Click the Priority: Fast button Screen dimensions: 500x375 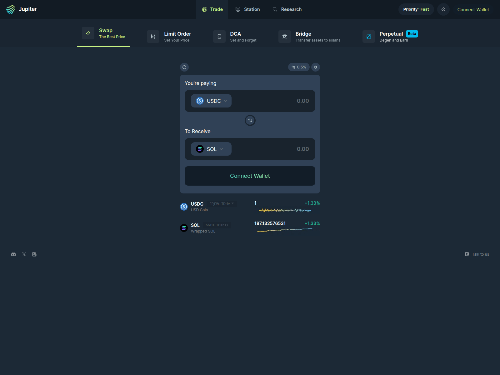pyautogui.click(x=416, y=9)
